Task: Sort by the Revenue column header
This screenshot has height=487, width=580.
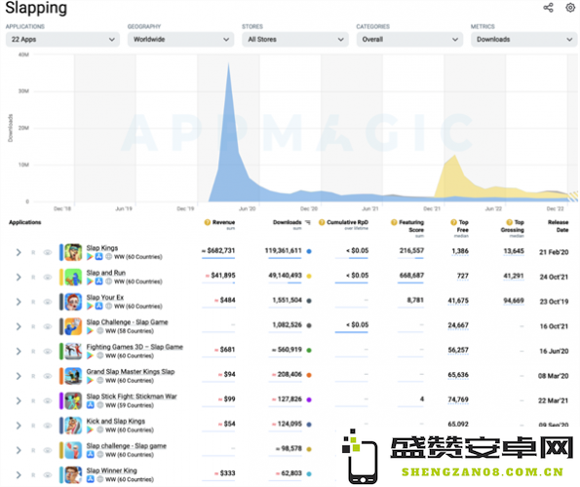Action: tap(223, 222)
